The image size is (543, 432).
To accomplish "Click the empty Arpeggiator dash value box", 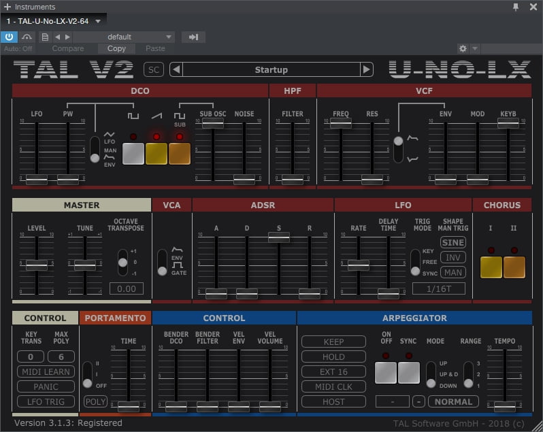I will pyautogui.click(x=393, y=401).
